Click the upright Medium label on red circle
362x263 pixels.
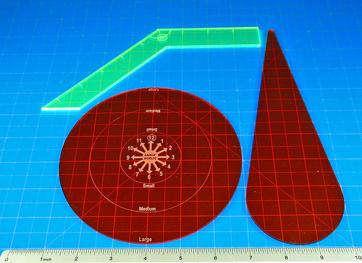coord(147,209)
